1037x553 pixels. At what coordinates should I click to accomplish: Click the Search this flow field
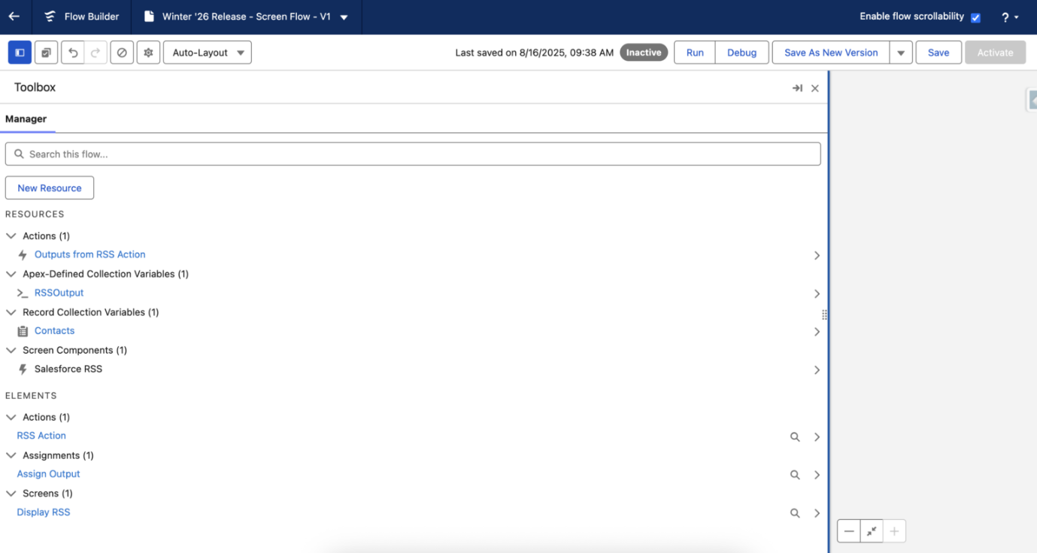(x=413, y=153)
